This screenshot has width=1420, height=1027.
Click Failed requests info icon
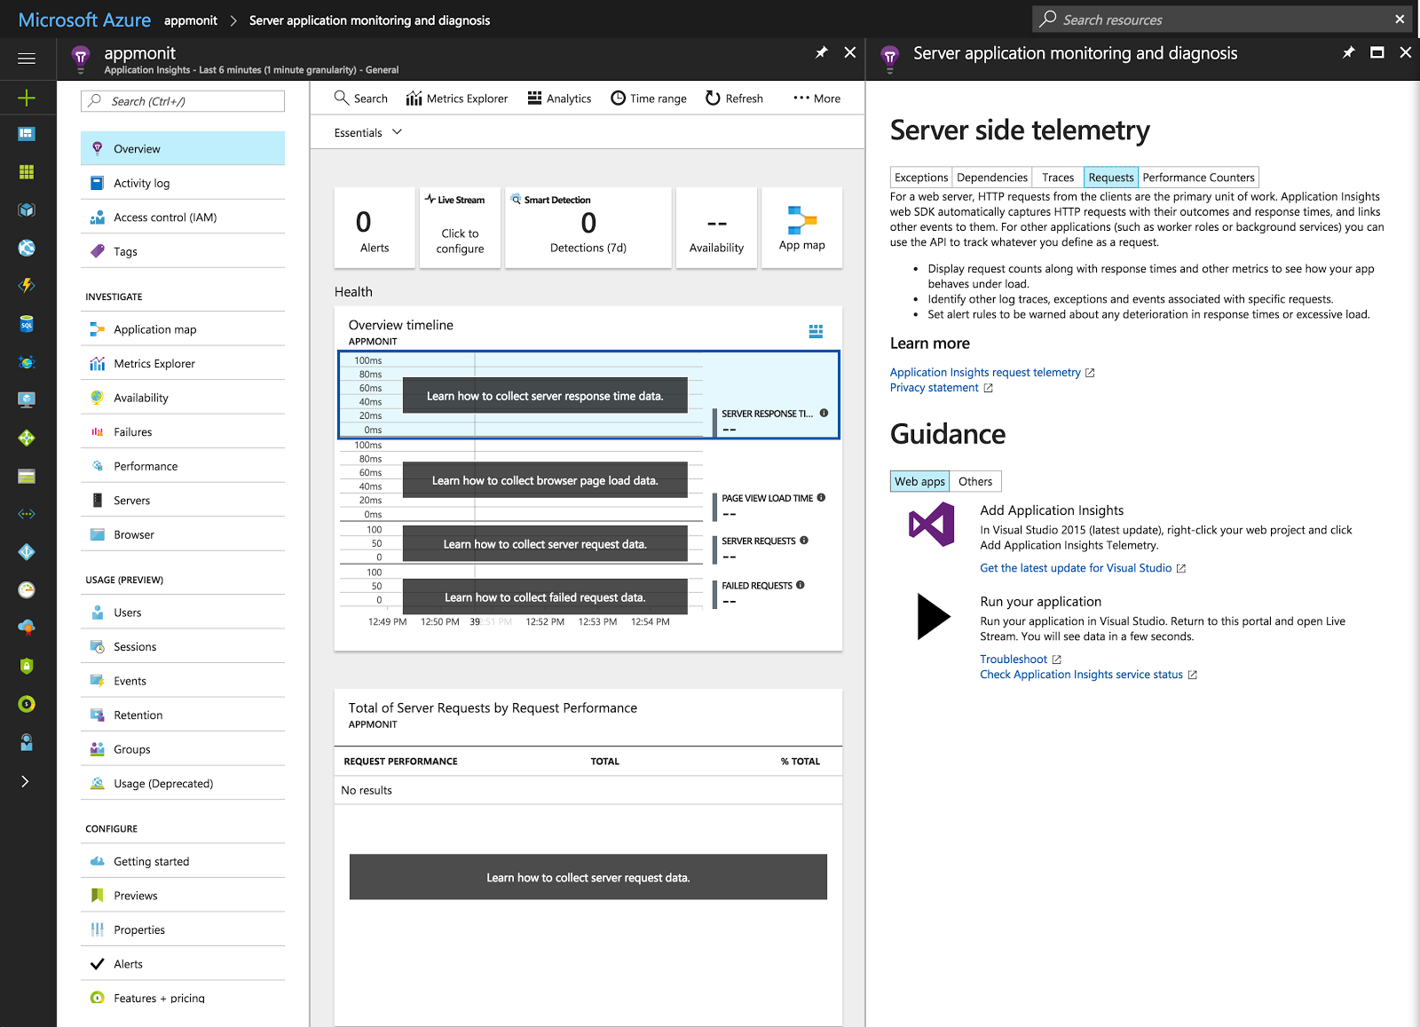click(801, 585)
